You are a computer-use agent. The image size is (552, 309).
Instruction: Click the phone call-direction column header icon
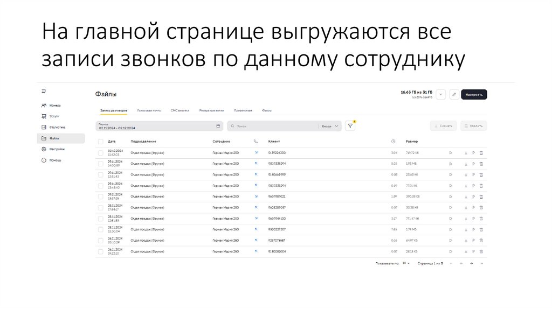click(256, 142)
